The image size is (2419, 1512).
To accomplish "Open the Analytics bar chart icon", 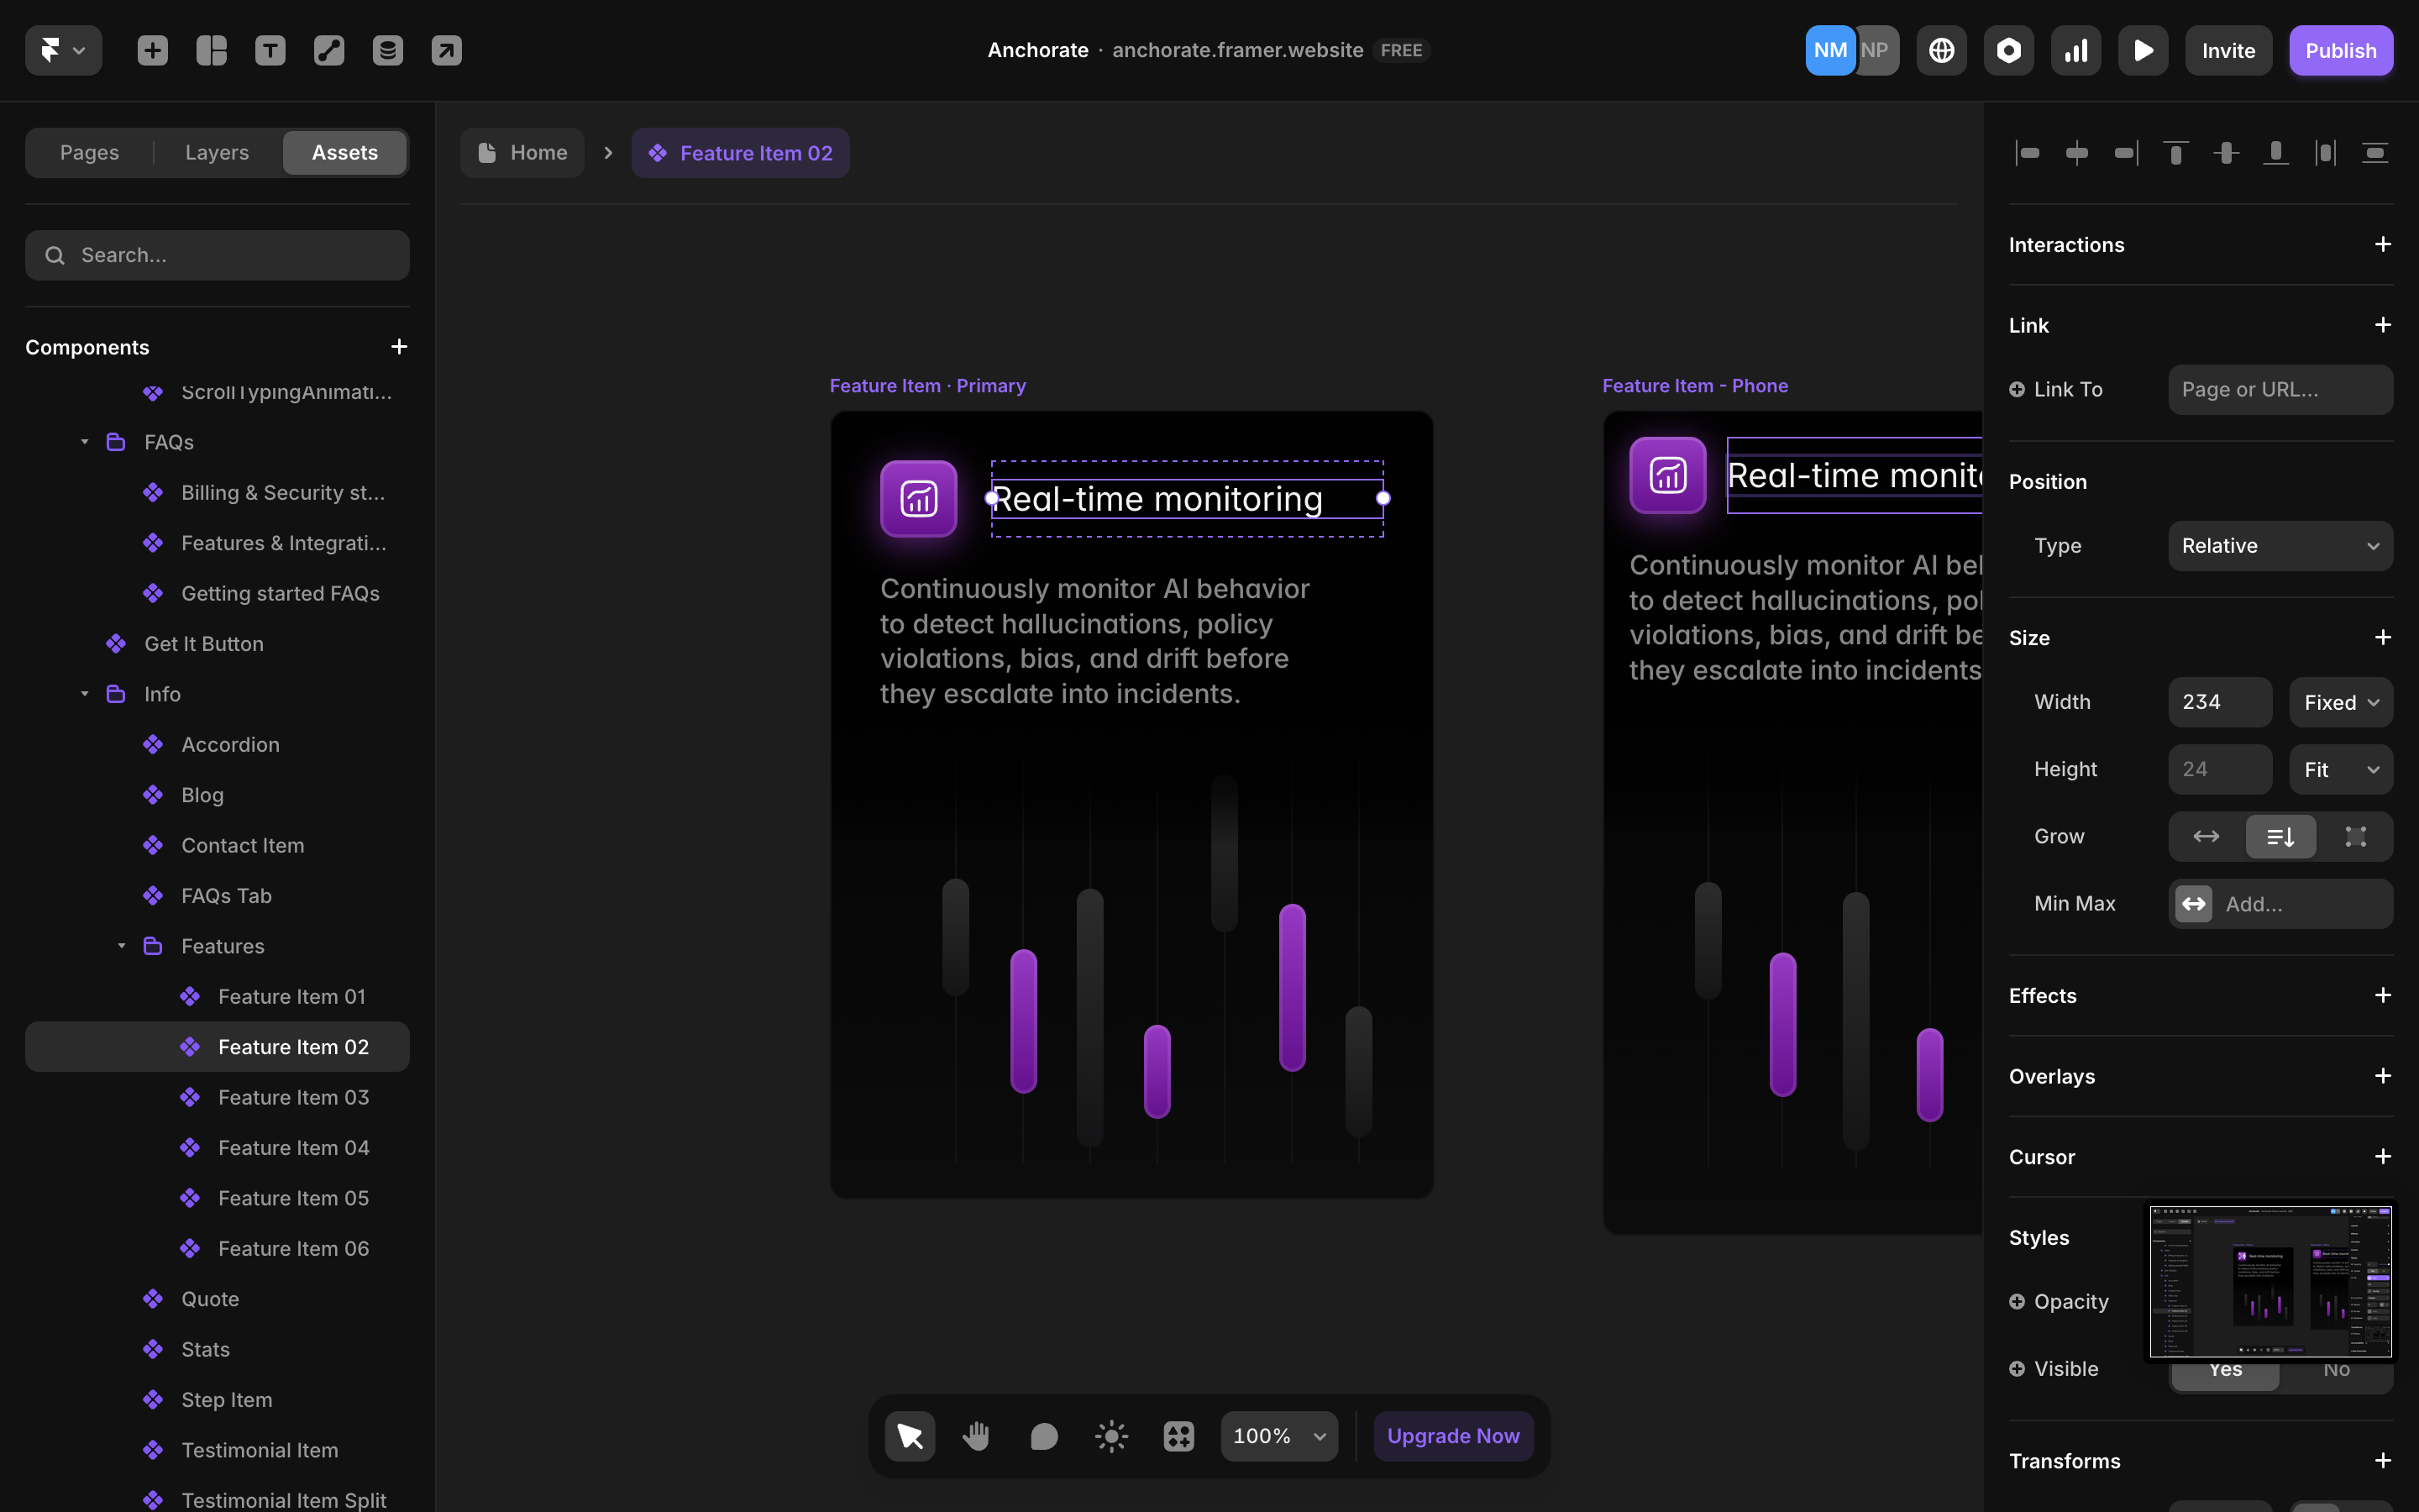I will coord(2075,50).
